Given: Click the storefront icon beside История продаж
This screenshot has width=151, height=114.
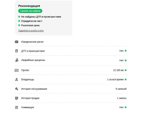Looking at the screenshot, I should [x=17, y=98].
